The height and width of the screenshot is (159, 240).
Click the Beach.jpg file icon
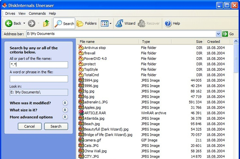point(81,124)
